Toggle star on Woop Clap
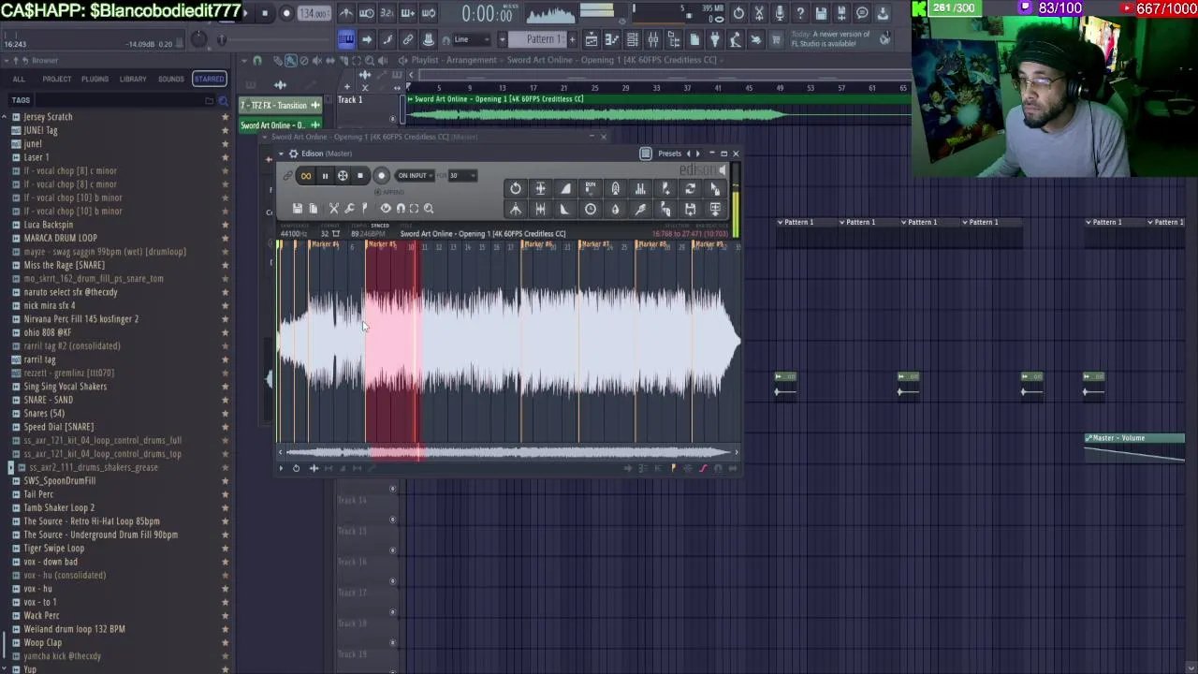The height and width of the screenshot is (674, 1198). tap(225, 642)
